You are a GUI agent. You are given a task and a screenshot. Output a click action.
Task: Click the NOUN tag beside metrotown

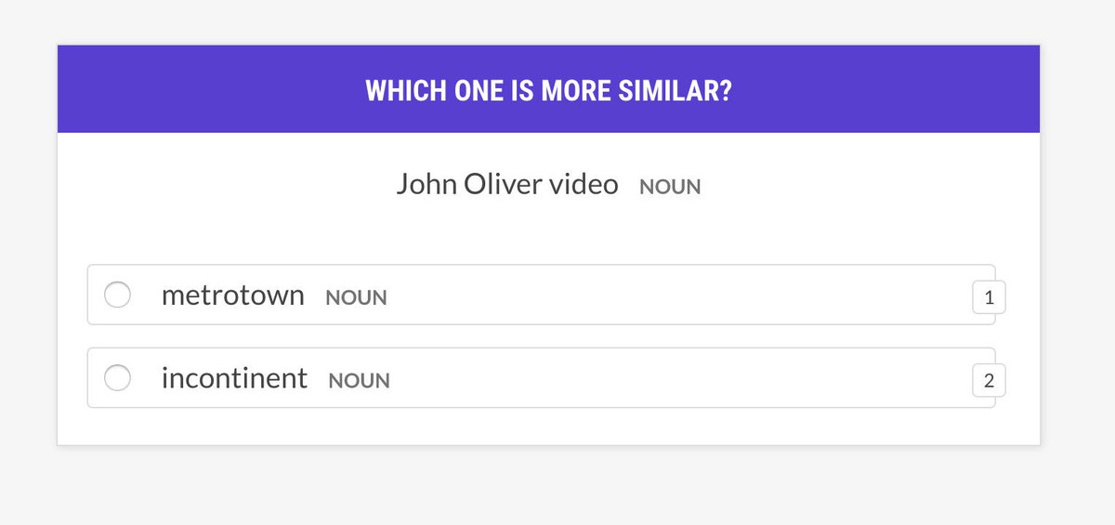click(356, 298)
